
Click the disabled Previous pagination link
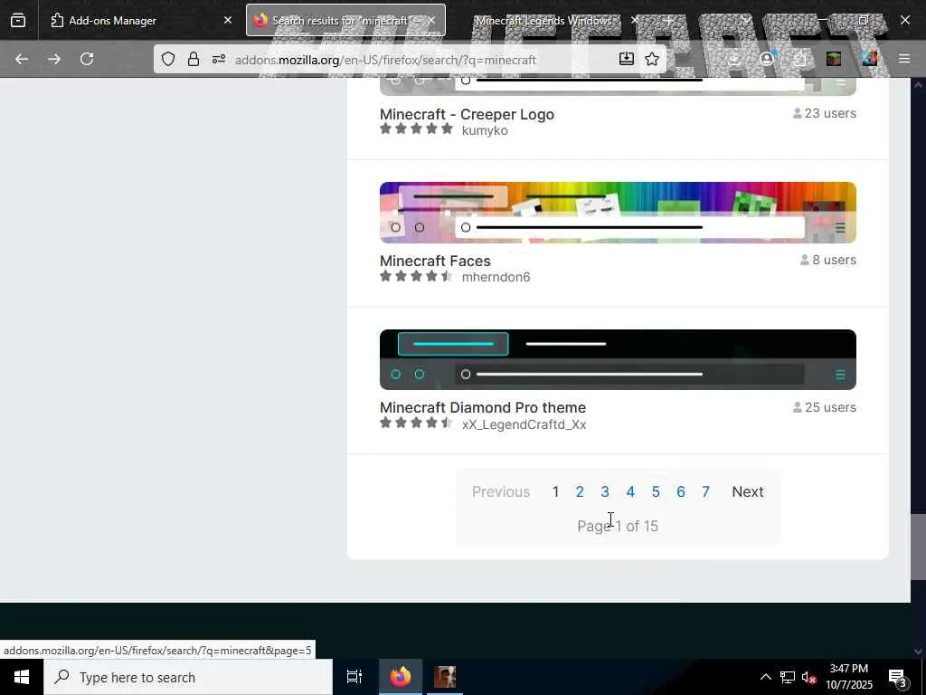click(501, 491)
